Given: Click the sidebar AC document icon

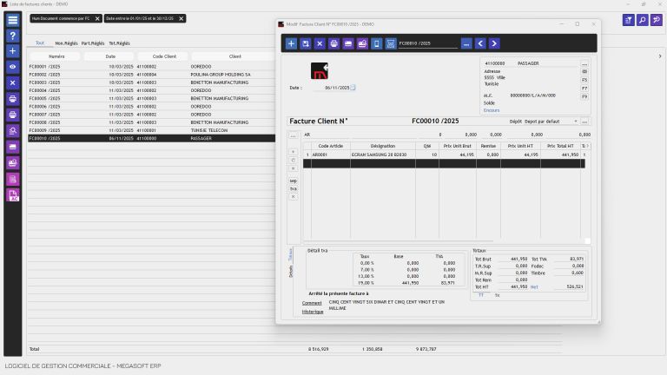Looking at the screenshot, I should 13,195.
